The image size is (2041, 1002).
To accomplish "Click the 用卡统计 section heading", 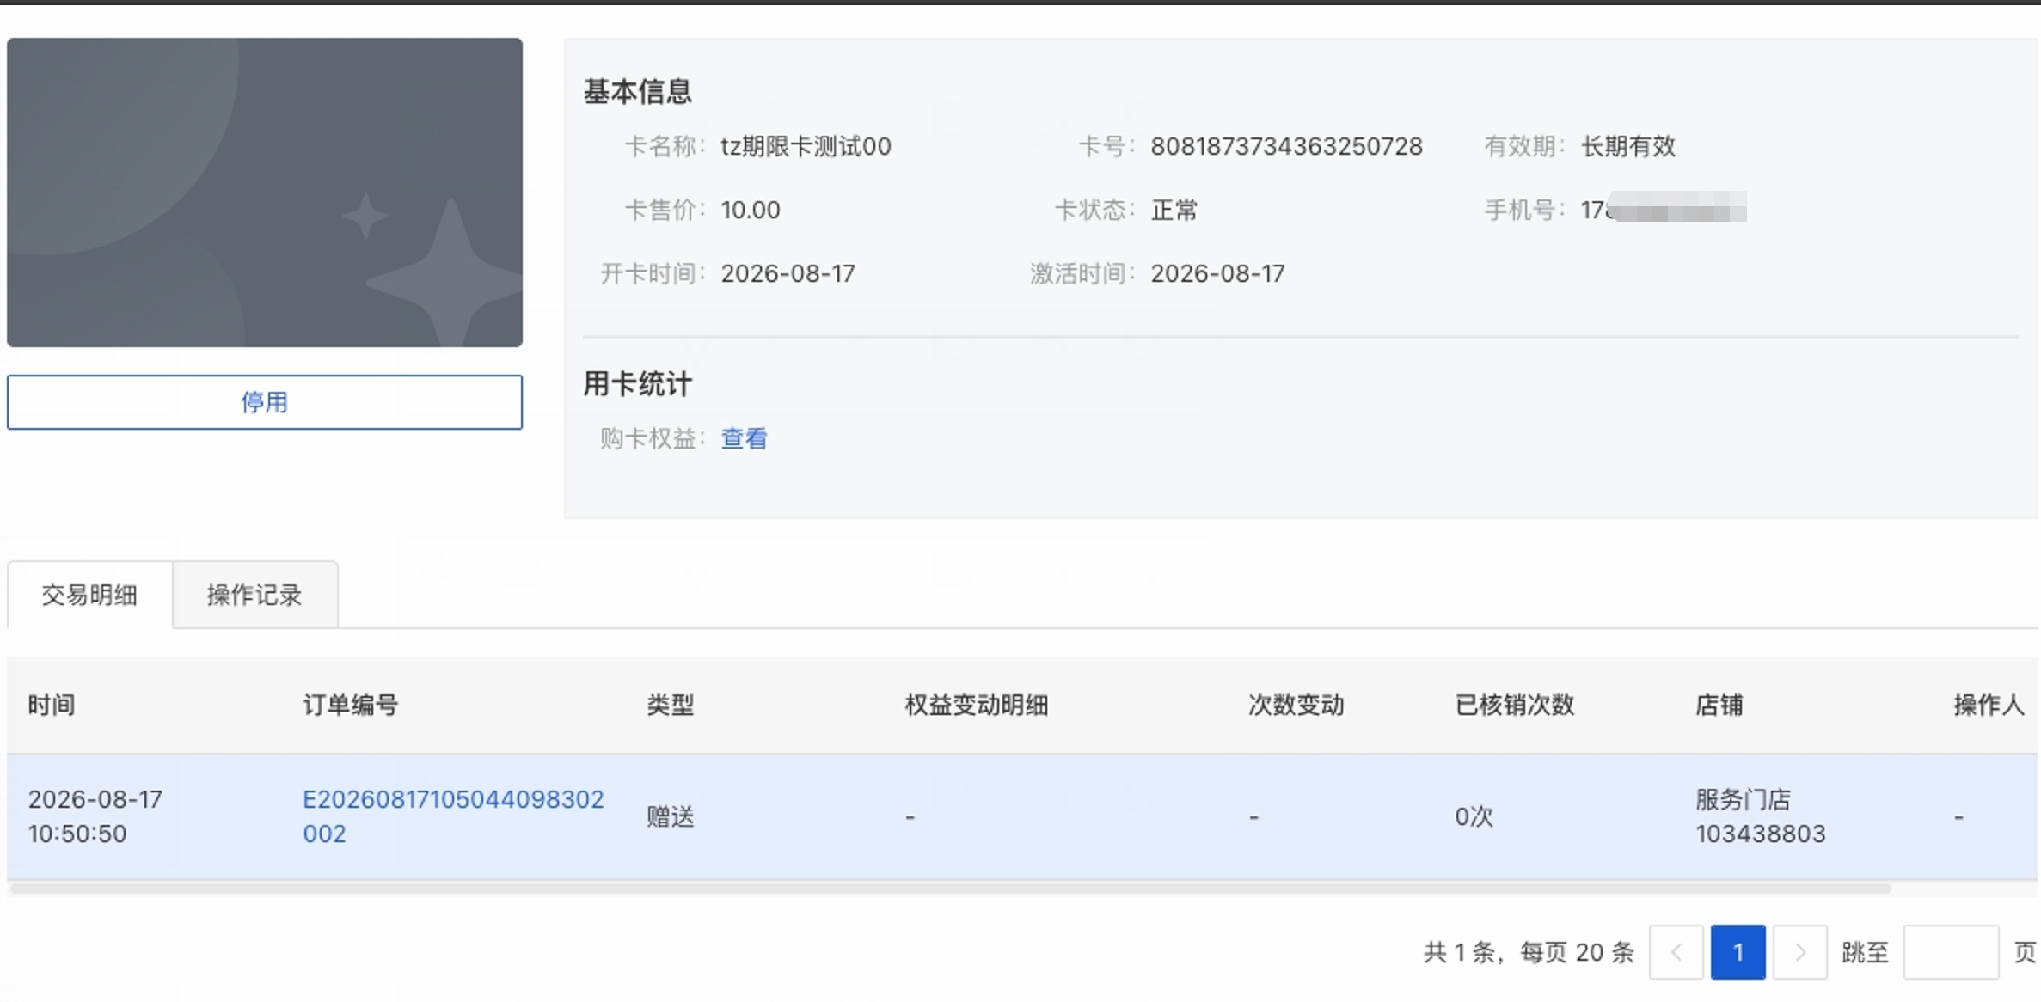I will click(638, 384).
